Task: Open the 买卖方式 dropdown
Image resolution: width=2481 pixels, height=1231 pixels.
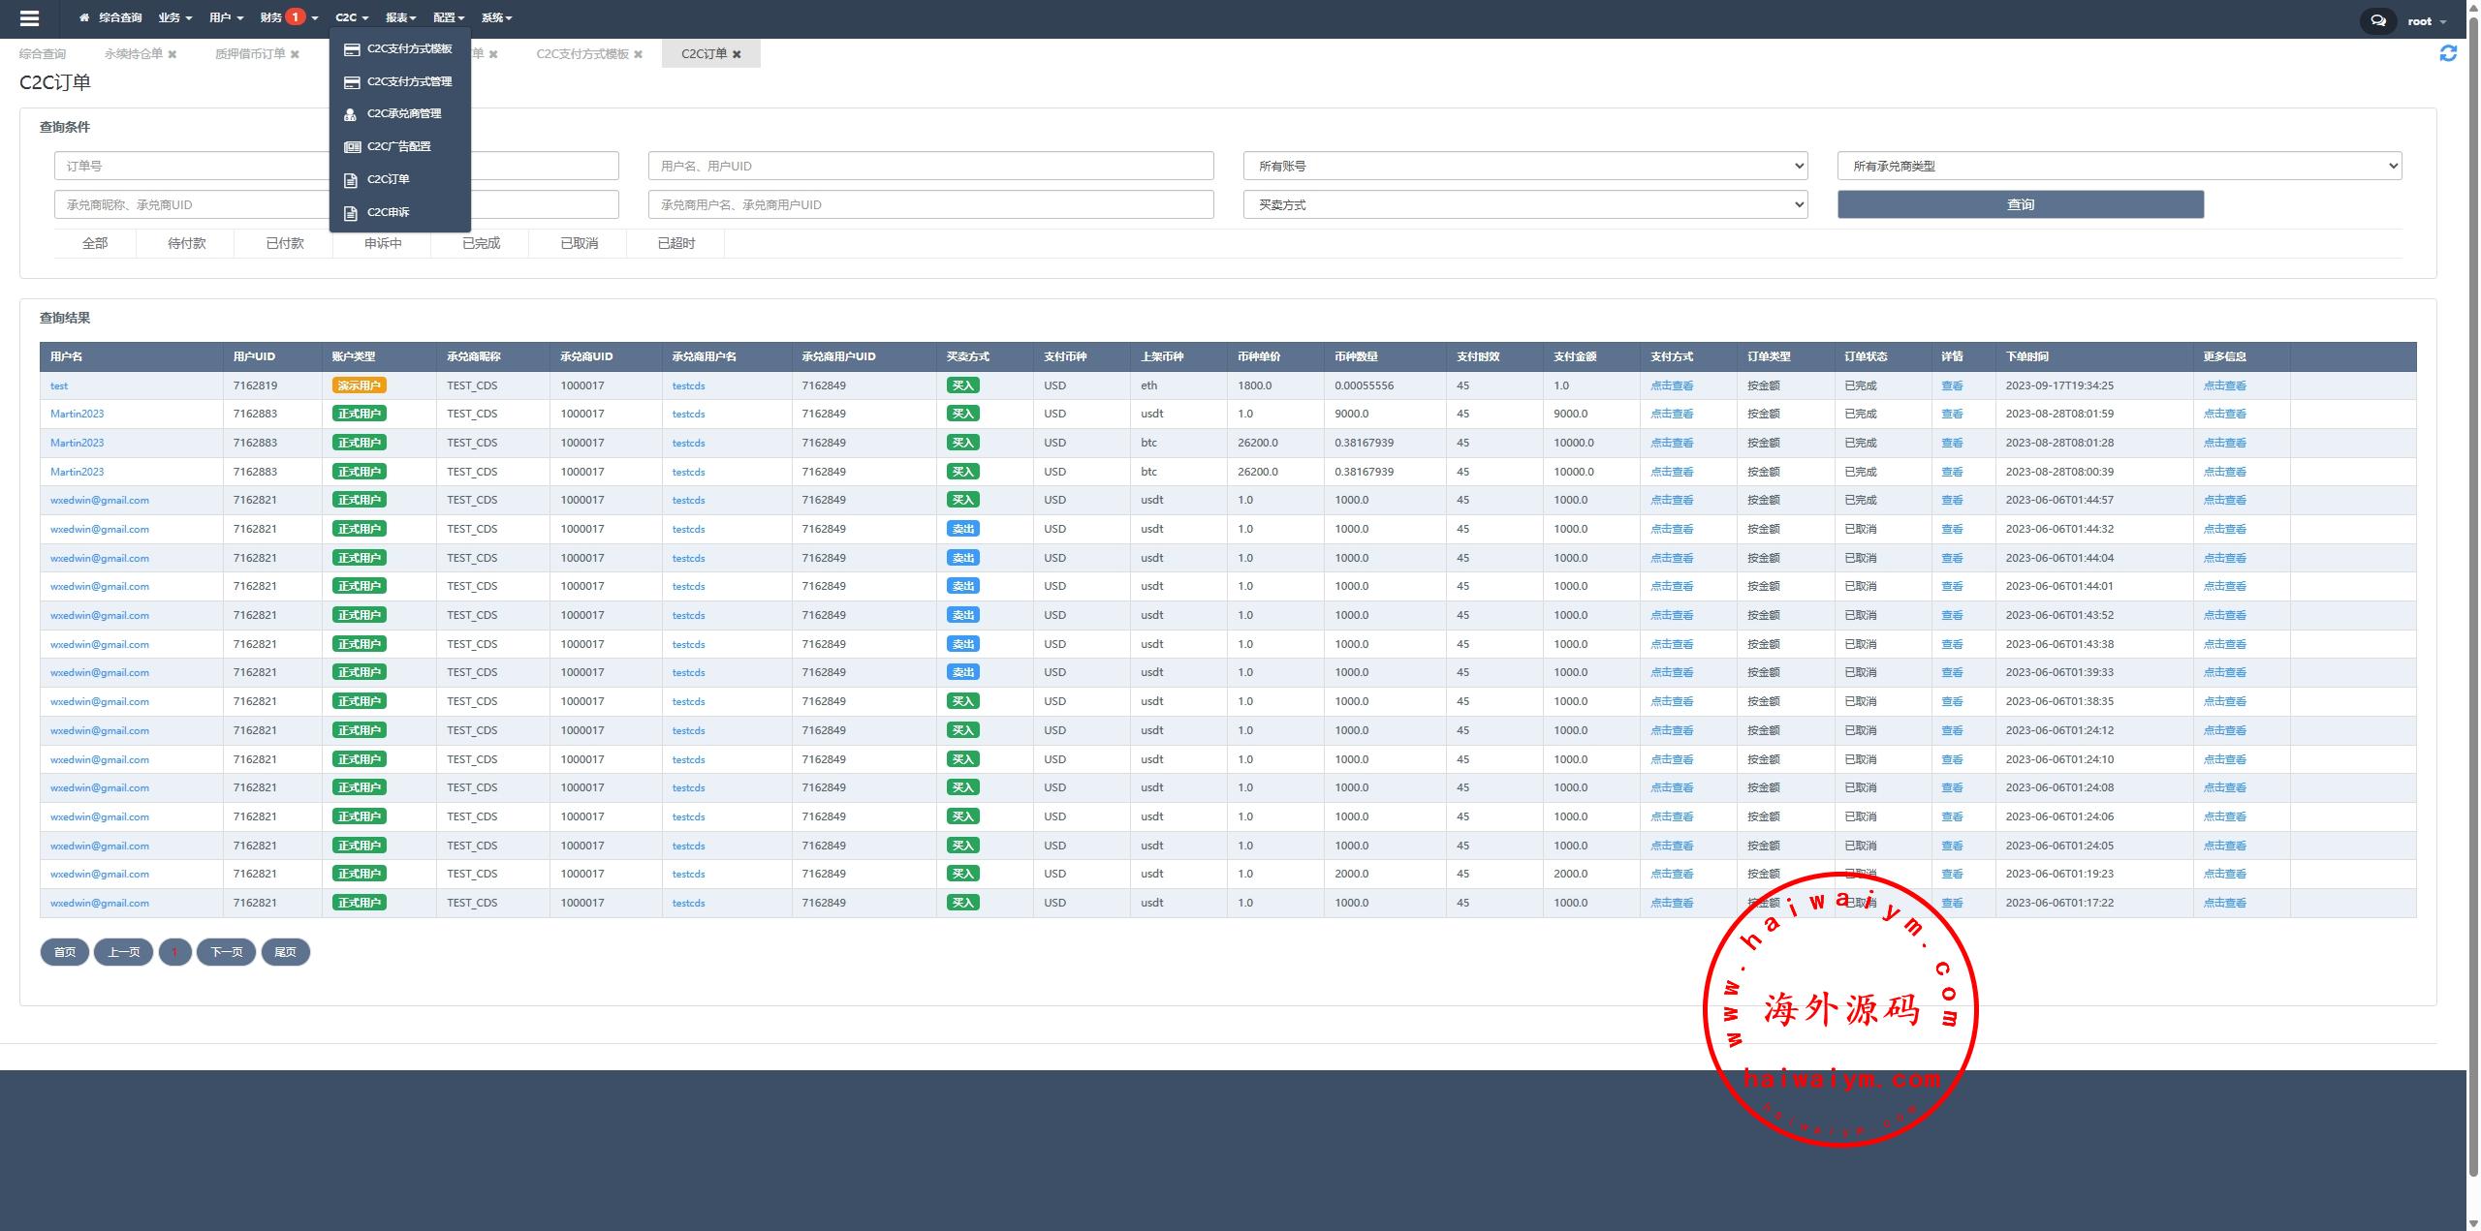Action: click(x=1524, y=205)
